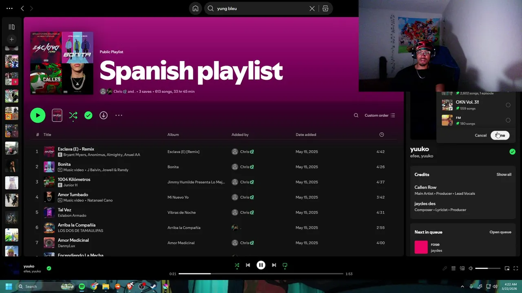
Task: Open Your Library sidebar icon
Action: click(11, 27)
